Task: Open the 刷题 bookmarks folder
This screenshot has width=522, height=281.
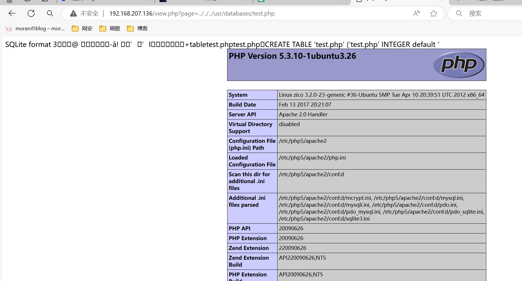Action: (110, 29)
